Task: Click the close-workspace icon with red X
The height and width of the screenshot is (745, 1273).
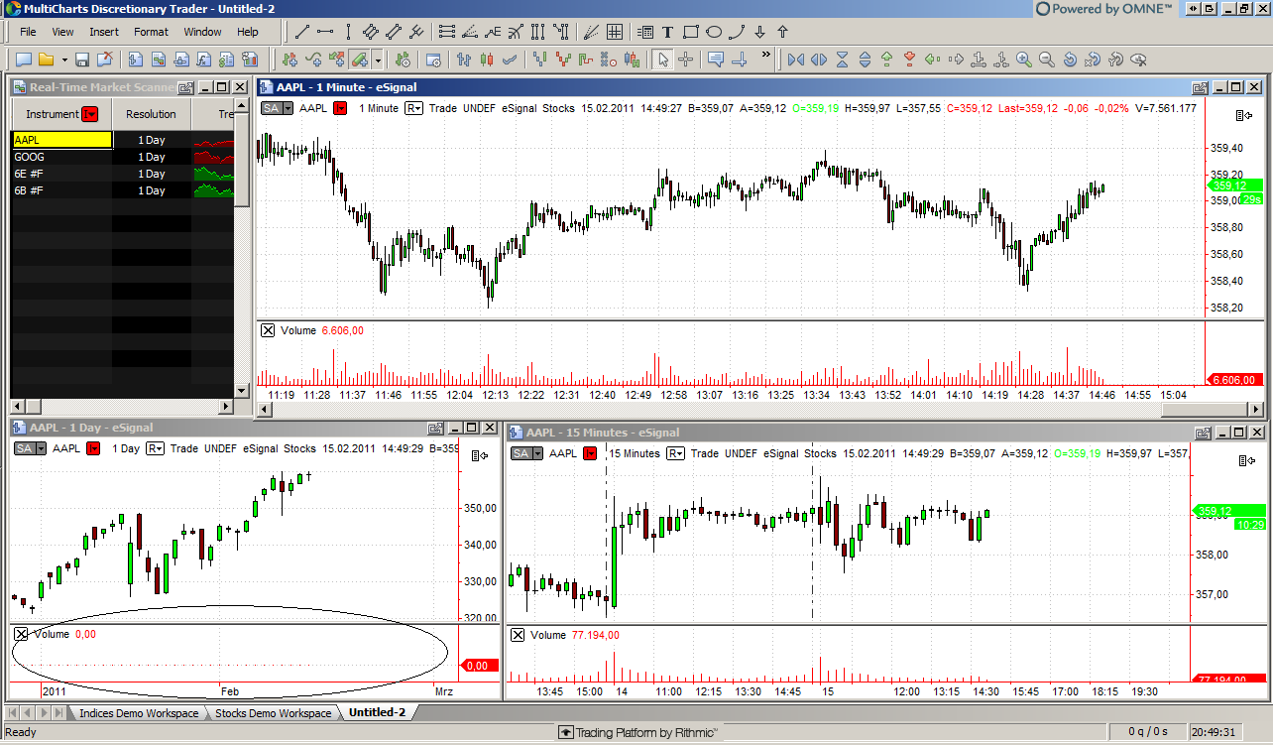Action: pos(103,60)
